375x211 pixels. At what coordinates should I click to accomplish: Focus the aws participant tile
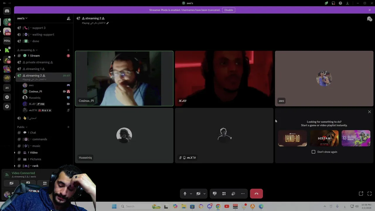[x=324, y=79]
